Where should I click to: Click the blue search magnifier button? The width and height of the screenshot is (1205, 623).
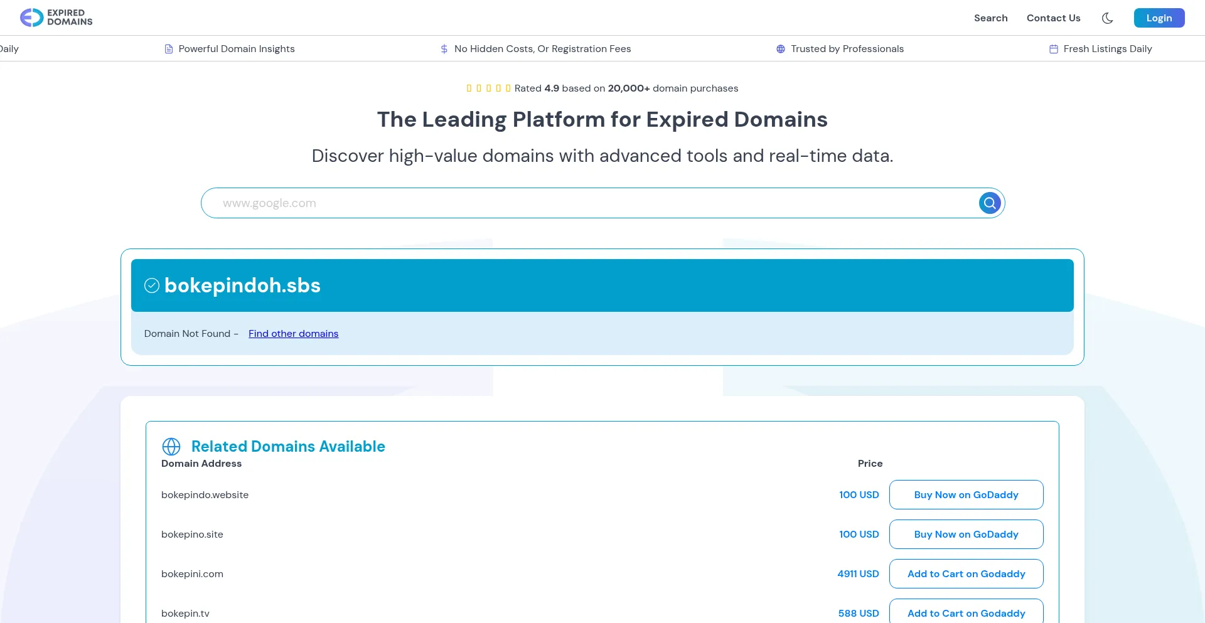(989, 203)
